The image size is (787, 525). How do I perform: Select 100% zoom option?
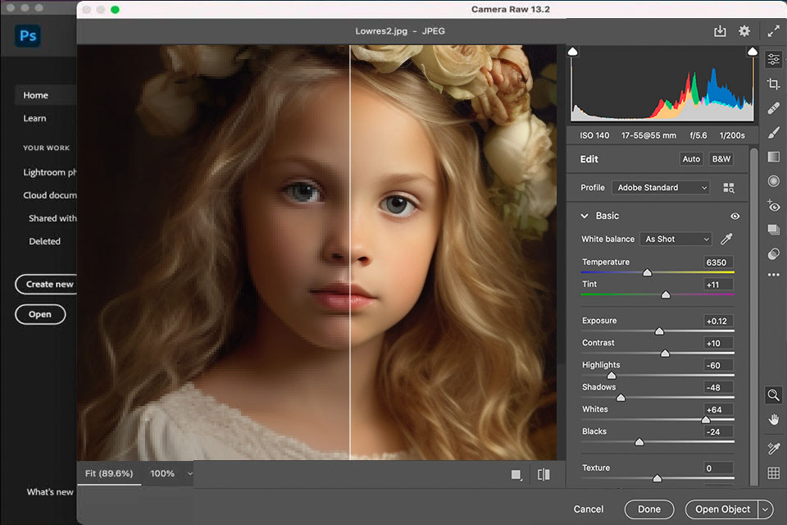tap(162, 473)
